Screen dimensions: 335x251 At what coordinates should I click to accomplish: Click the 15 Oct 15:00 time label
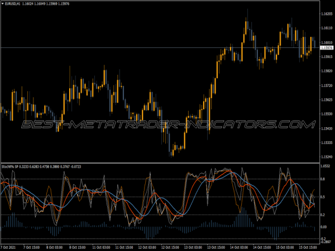(x=308, y=248)
